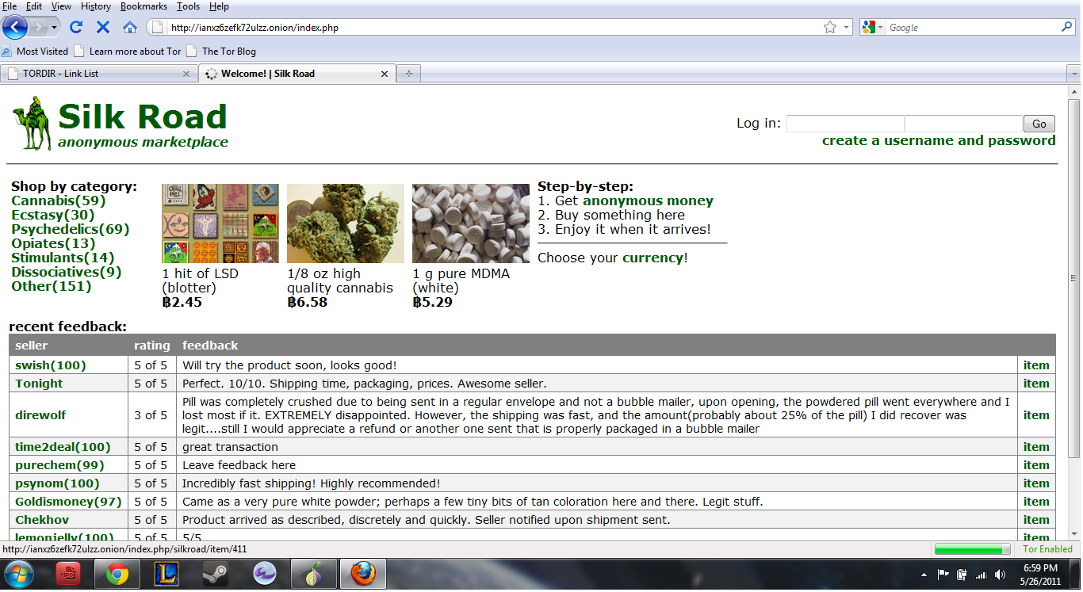The image size is (1083, 592).
Task: Browse the Ecstasy(30) category
Action: (53, 216)
